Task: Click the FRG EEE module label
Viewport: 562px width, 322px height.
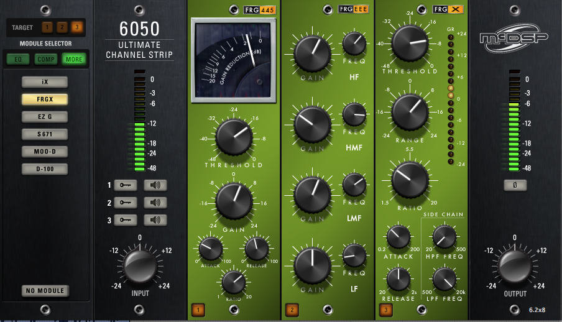Action: pos(353,9)
